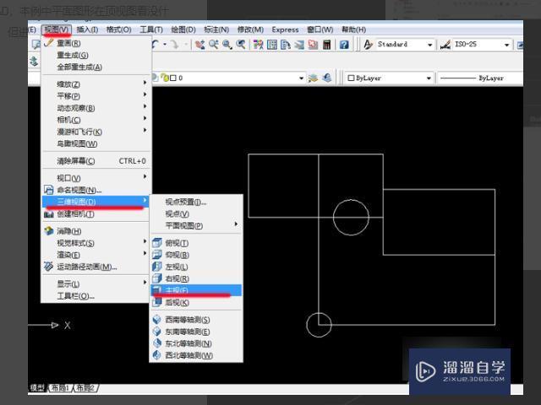
Task: Open the Sheet Set Manager icon
Action: pyautogui.click(x=299, y=45)
